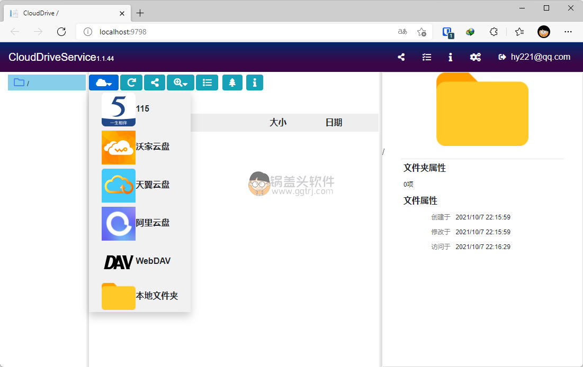Screen dimensions: 583x367
Task: Open a new browser tab
Action: [x=140, y=13]
